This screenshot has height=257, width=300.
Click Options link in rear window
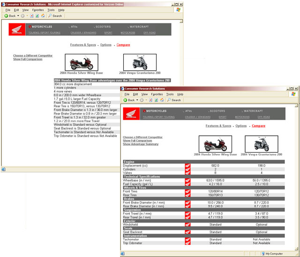[105, 45]
